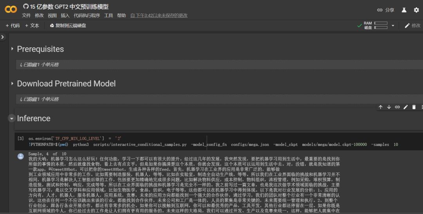Add a new text cell with + 文本
Viewport: 423px width, 214px height.
(32, 25)
